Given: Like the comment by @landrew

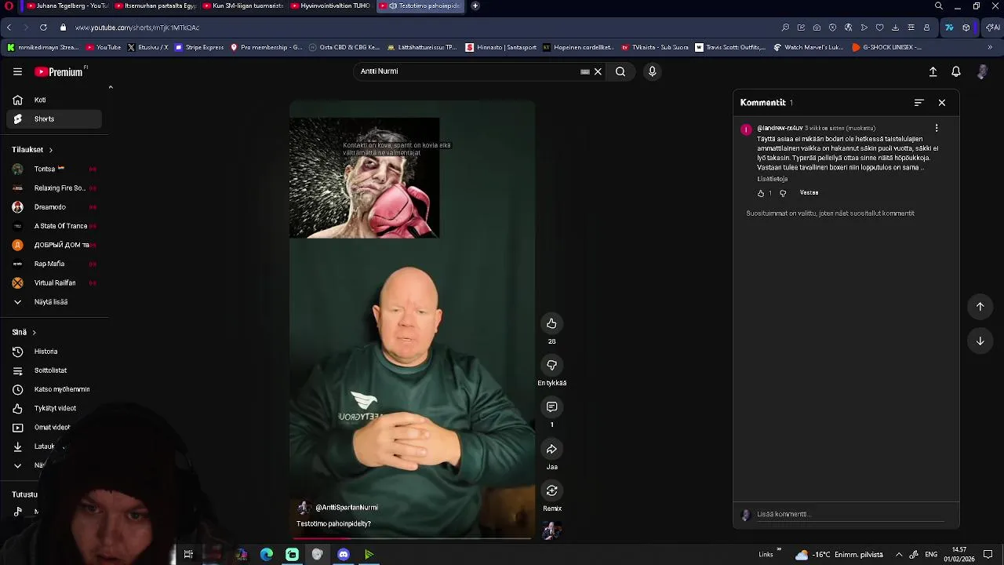Looking at the screenshot, I should (x=761, y=193).
